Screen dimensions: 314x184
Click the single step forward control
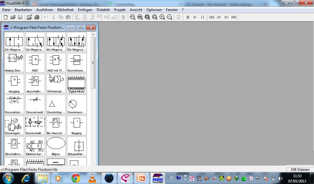pyautogui.click(x=219, y=17)
